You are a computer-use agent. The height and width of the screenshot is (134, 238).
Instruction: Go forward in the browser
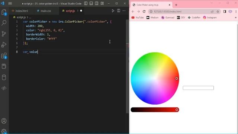click(138, 12)
